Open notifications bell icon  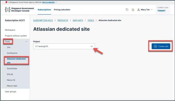(133, 10)
